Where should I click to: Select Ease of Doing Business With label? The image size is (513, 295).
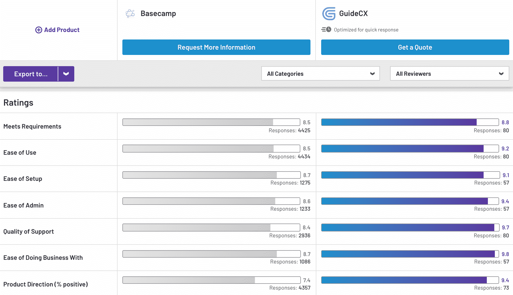point(43,258)
